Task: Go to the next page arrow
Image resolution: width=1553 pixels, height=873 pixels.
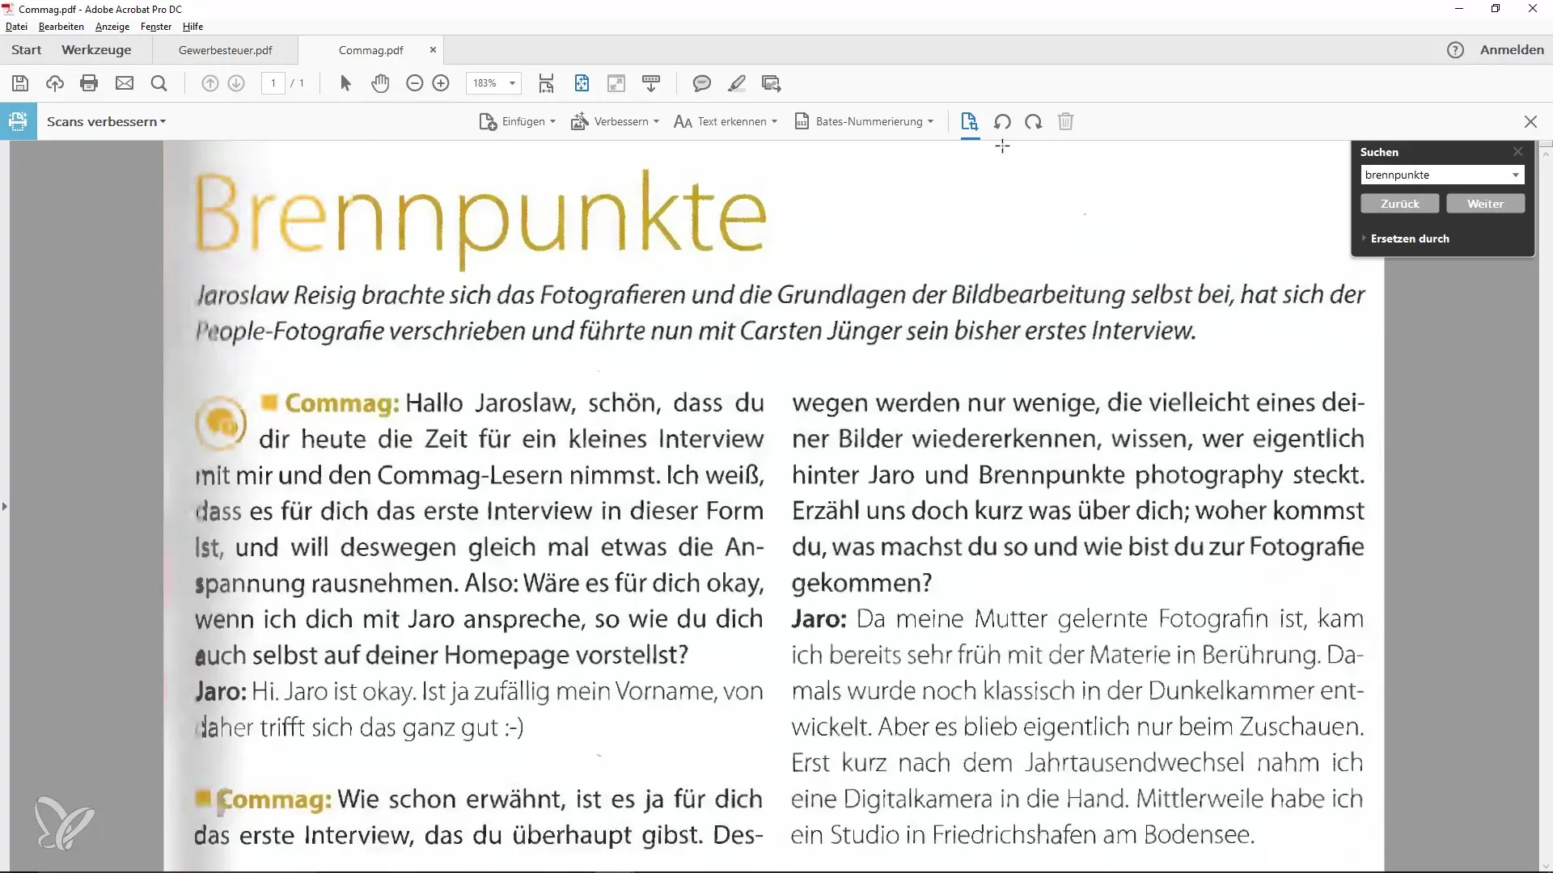Action: click(x=236, y=83)
